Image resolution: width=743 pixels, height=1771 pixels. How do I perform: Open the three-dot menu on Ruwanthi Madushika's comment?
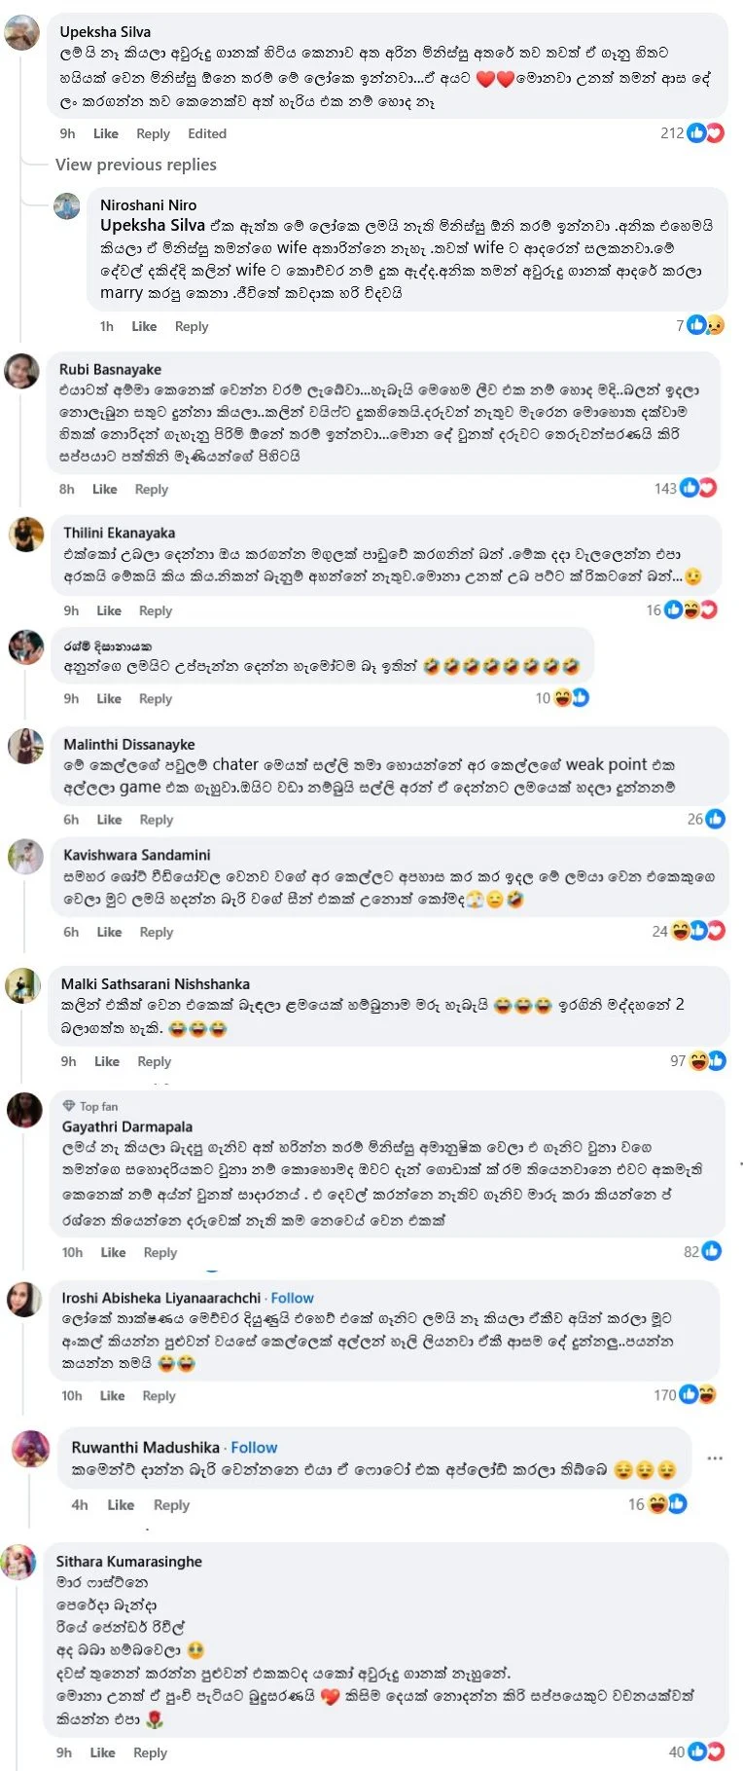click(715, 1458)
